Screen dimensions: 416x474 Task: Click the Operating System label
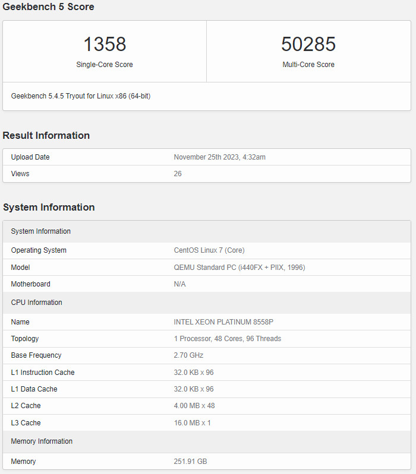coord(39,250)
